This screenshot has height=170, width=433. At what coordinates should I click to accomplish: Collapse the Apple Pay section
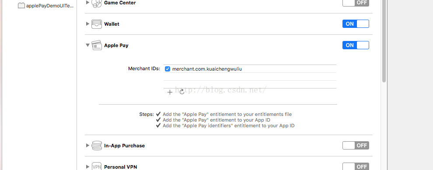tap(87, 45)
